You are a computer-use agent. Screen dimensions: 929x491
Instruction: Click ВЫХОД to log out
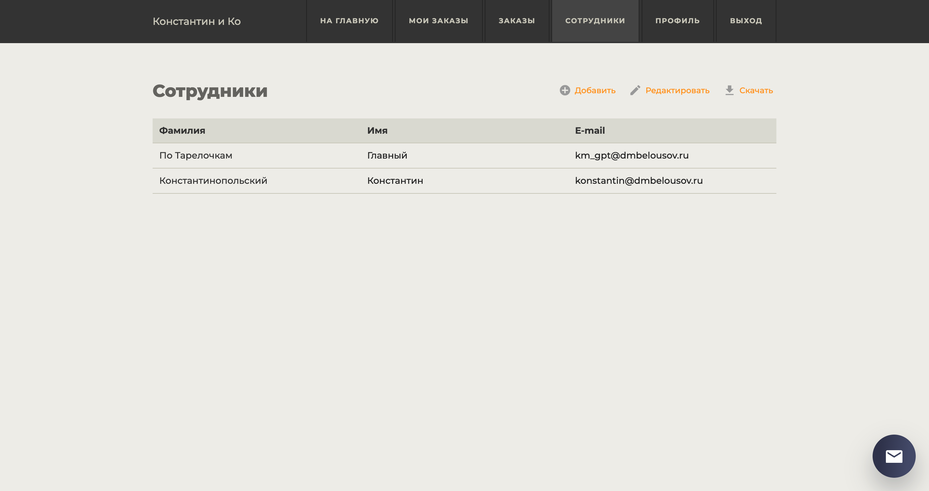click(x=746, y=21)
